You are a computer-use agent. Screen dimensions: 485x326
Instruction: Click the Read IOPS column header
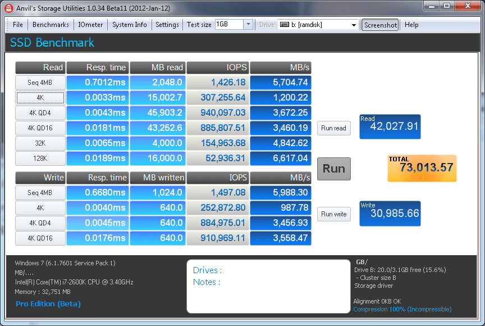[218, 67]
